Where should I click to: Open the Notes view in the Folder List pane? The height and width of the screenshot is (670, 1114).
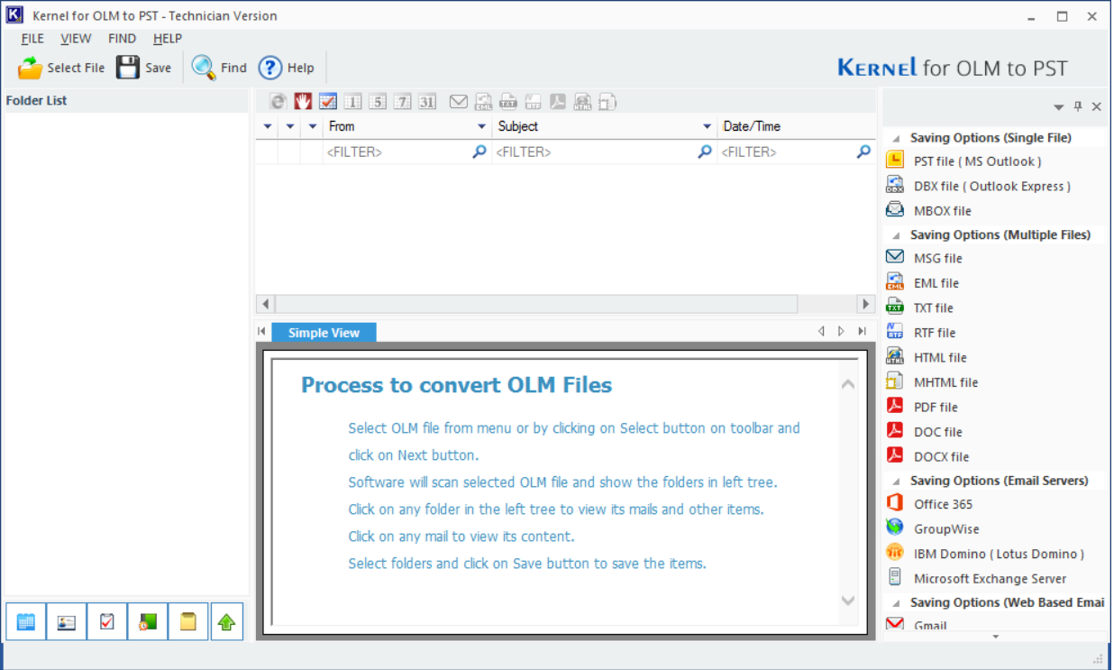[188, 622]
